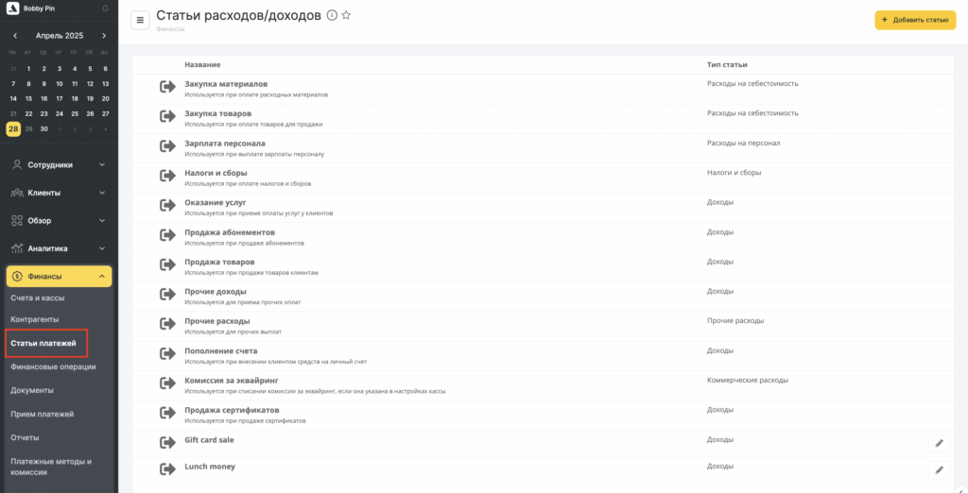
Task: Click the arrow icon next to Закупка материалов
Action: pos(167,88)
